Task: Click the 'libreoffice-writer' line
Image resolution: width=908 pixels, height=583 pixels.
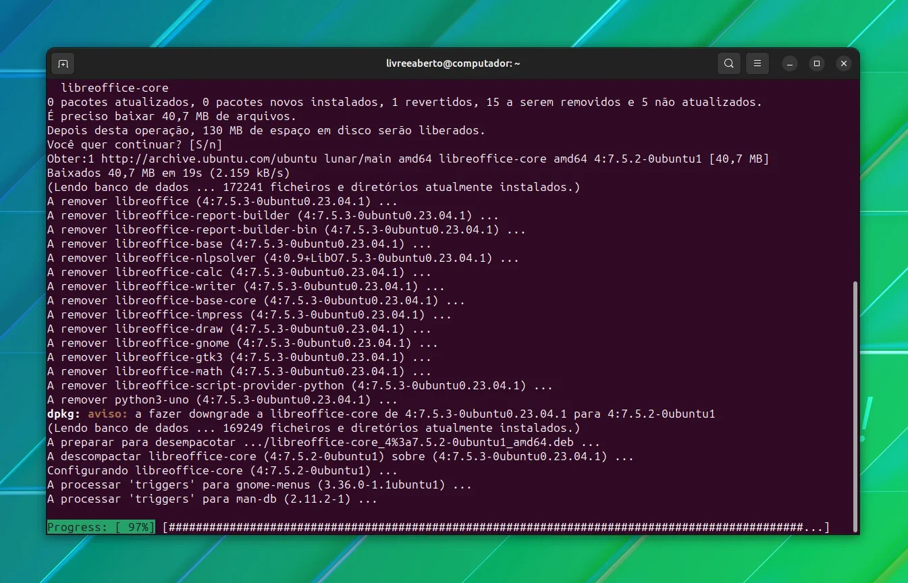Action: (246, 286)
